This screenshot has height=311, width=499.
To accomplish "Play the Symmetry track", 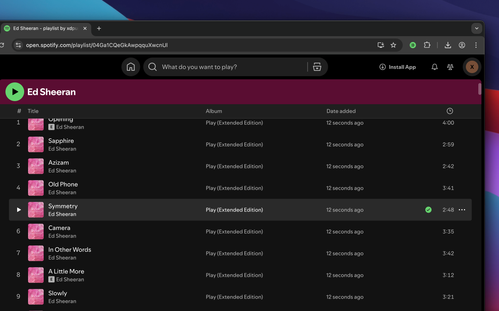I will [19, 210].
